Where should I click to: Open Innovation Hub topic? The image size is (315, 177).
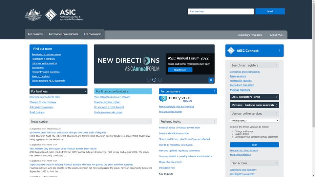pos(167,168)
